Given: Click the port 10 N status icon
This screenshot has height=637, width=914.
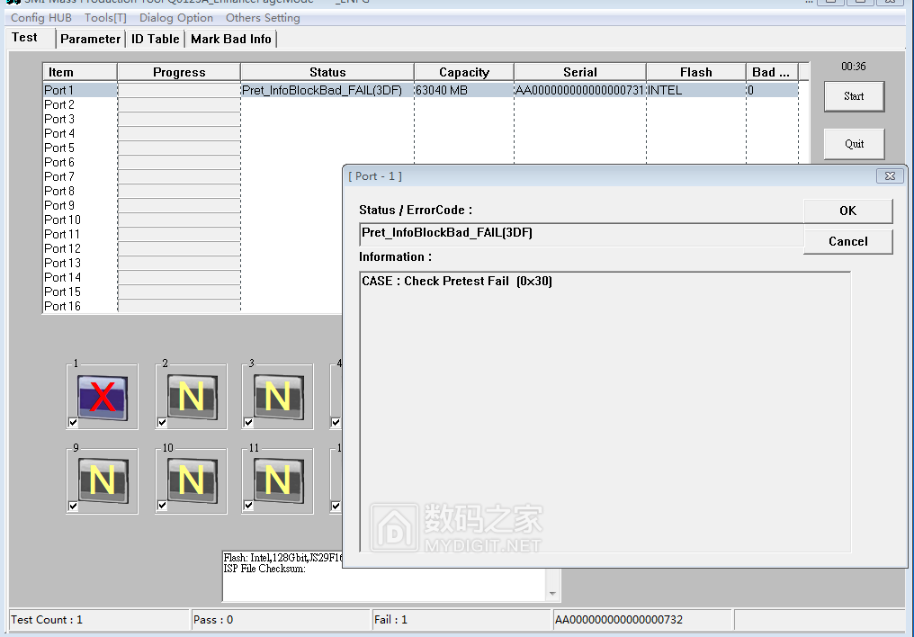Looking at the screenshot, I should coord(192,481).
